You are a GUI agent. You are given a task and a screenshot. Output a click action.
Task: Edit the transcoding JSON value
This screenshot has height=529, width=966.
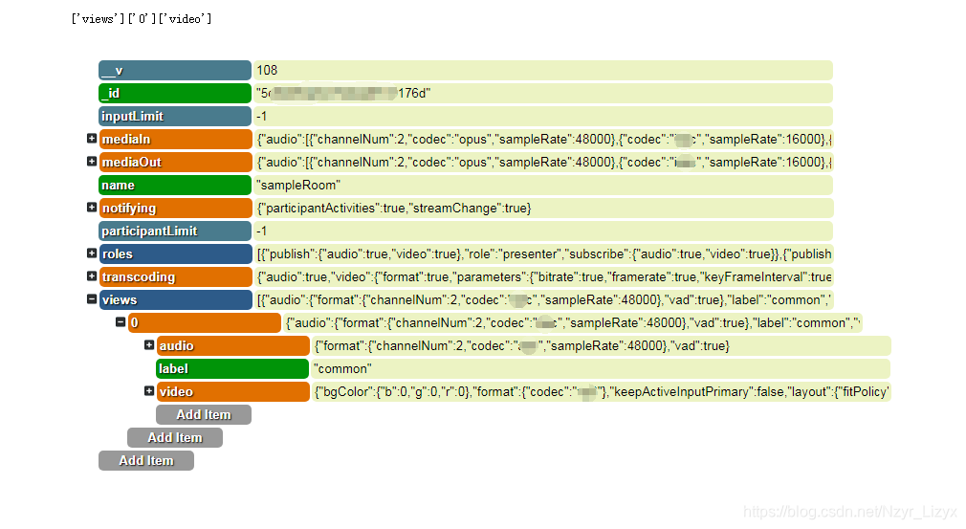pos(542,277)
